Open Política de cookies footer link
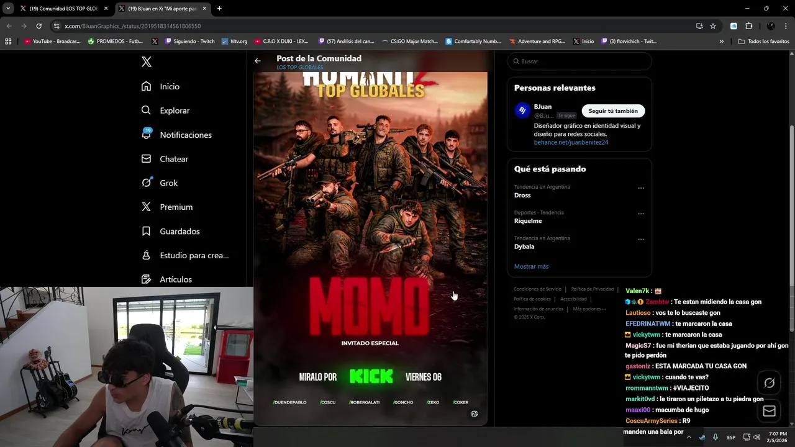 coord(532,299)
